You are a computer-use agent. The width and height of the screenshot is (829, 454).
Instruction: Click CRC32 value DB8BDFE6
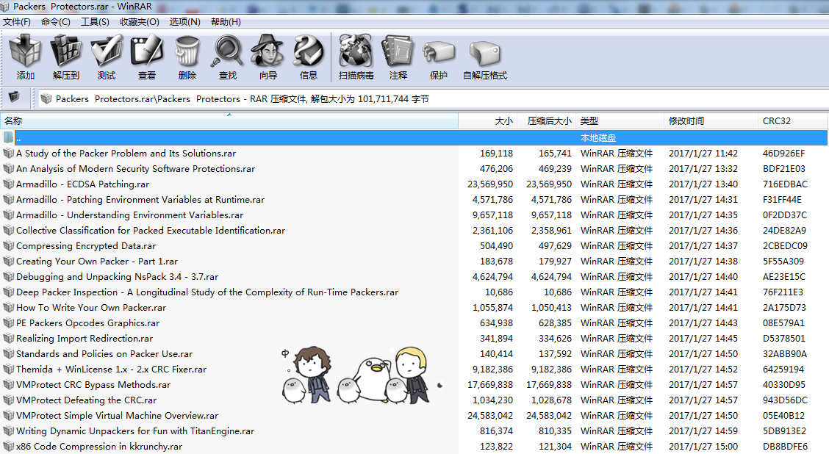coord(785,447)
